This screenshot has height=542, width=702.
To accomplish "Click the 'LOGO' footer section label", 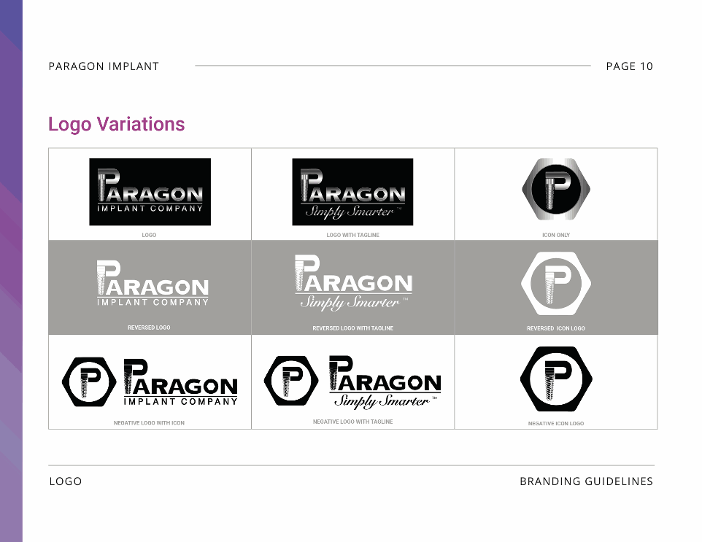I will click(x=66, y=481).
